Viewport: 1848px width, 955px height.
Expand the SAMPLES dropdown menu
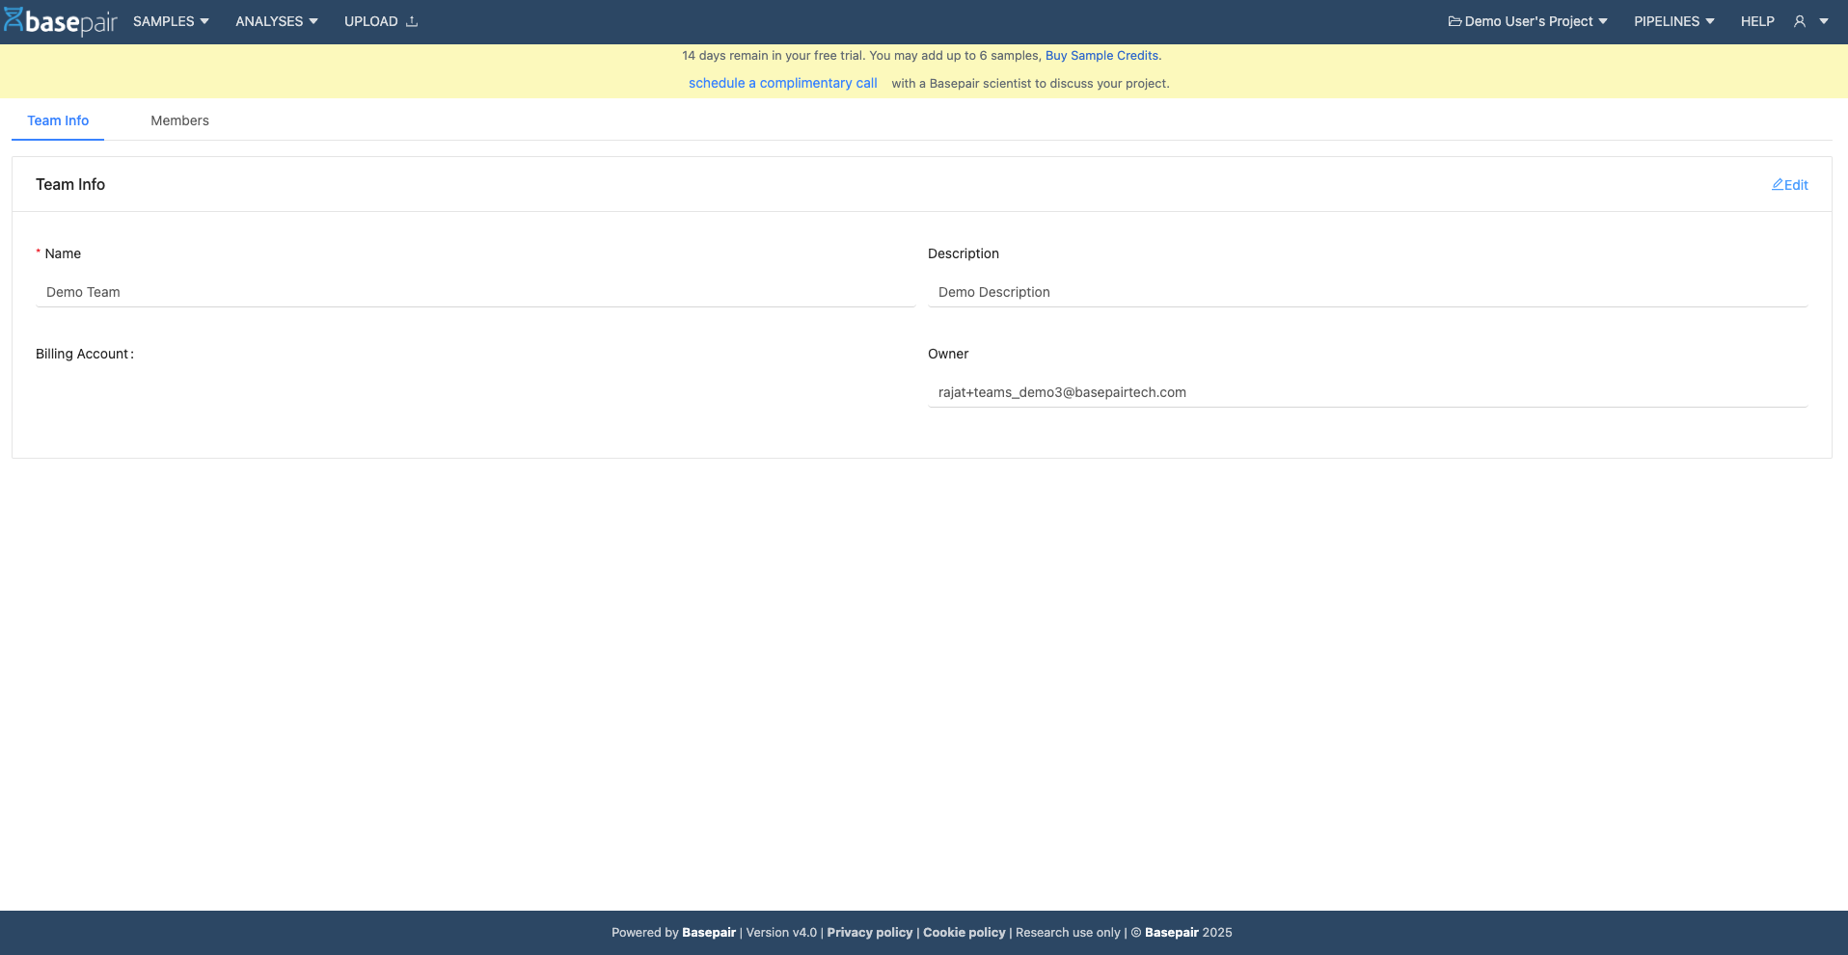click(171, 21)
